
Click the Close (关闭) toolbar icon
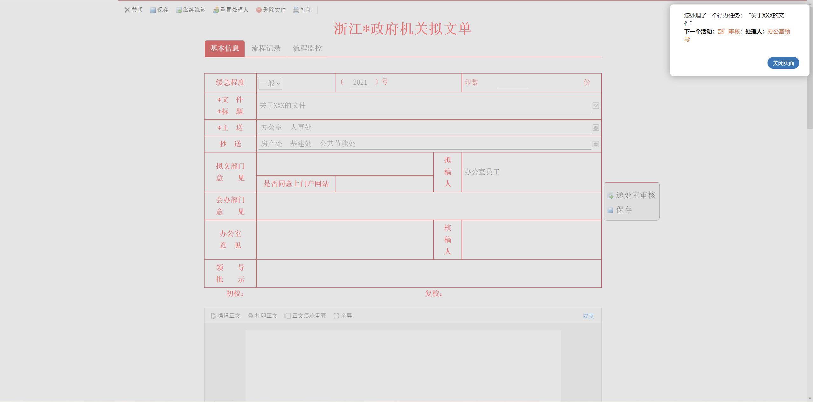point(127,10)
